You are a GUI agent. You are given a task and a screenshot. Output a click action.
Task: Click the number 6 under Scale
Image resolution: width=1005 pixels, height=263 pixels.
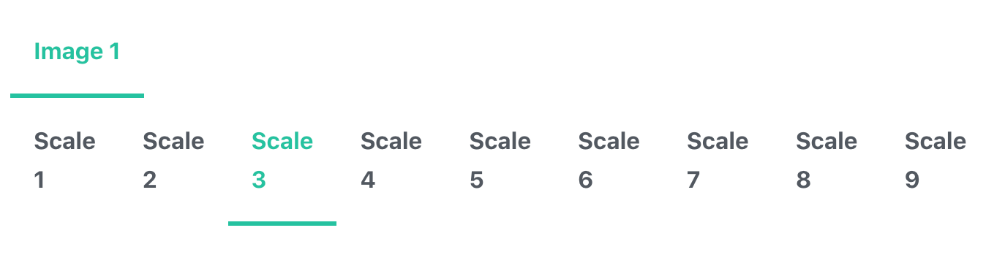click(585, 180)
